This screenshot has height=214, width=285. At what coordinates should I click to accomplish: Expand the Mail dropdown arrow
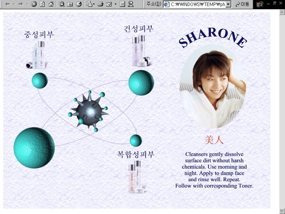(x=94, y=4)
